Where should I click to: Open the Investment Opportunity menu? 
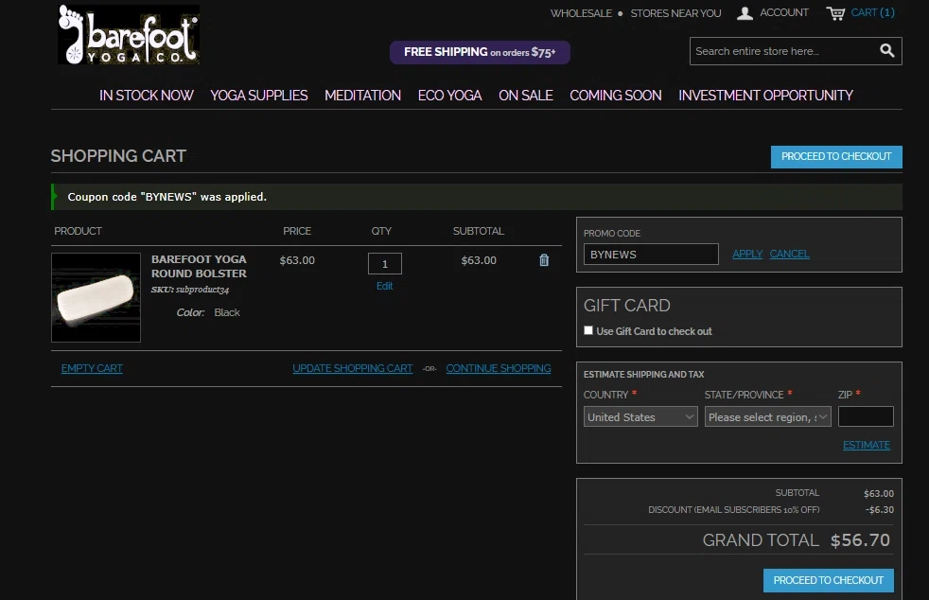(x=765, y=96)
